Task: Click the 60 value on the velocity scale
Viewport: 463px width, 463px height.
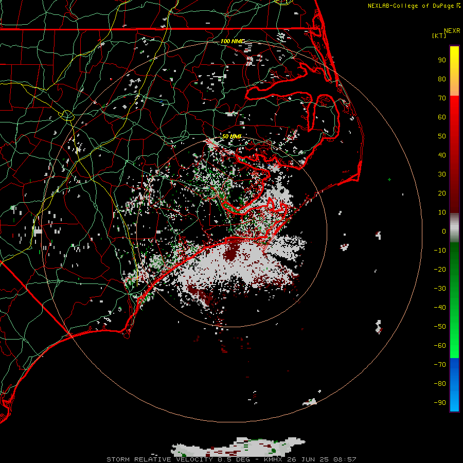Action: (x=442, y=117)
